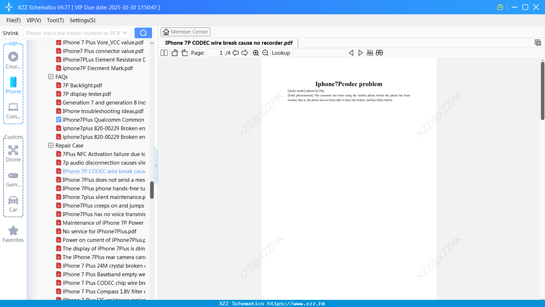Open the Member Center
Image resolution: width=545 pixels, height=307 pixels.
(185, 32)
